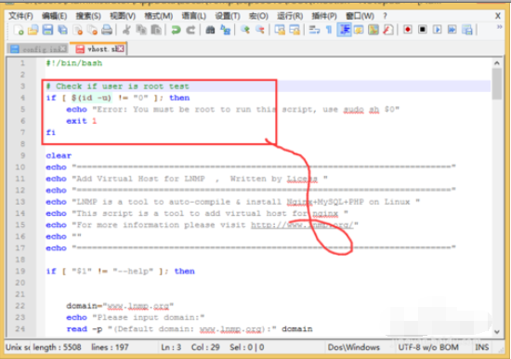Open user-defined language panel icon
Screen dimensions: 511x359
[x=359, y=30]
